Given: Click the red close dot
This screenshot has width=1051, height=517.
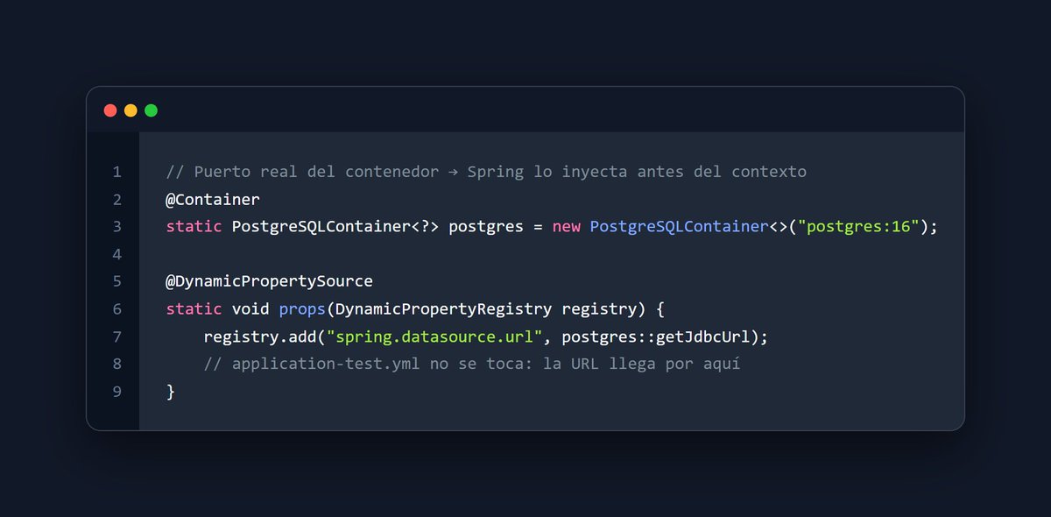Looking at the screenshot, I should click(x=110, y=110).
